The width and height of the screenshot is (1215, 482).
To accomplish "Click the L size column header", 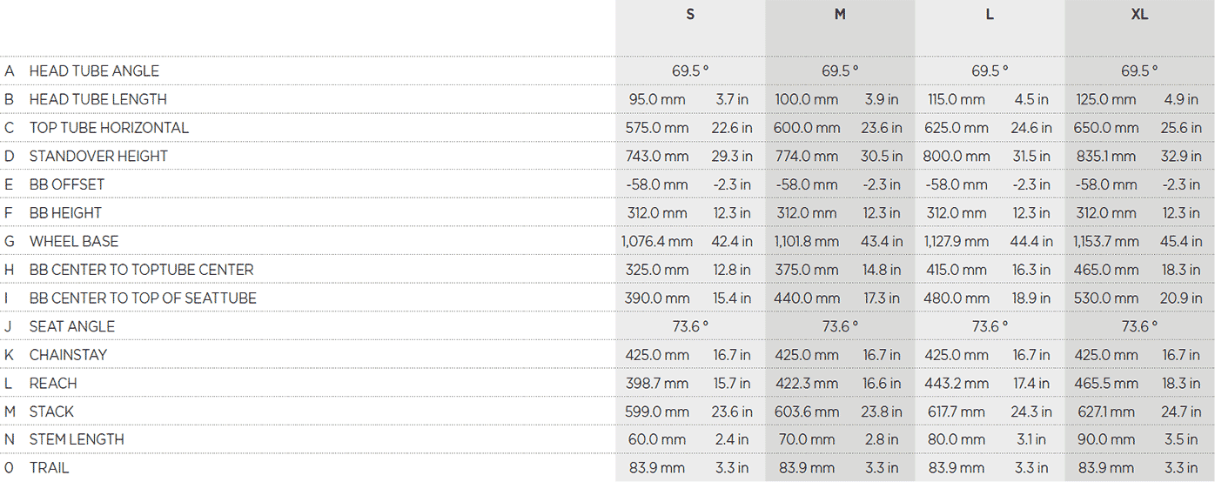I will [990, 15].
